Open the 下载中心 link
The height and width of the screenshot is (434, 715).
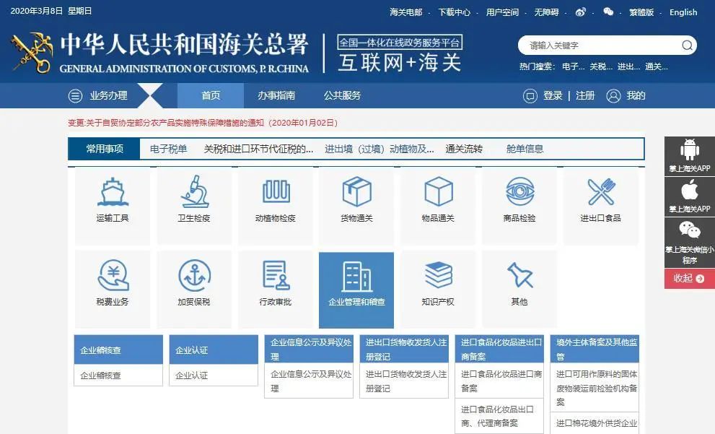click(x=454, y=12)
